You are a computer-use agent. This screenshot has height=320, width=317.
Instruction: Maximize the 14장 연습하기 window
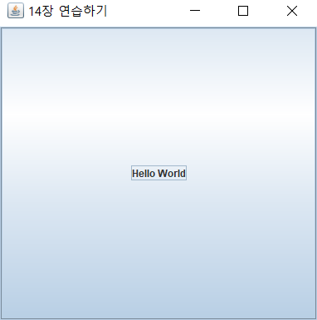(x=243, y=11)
